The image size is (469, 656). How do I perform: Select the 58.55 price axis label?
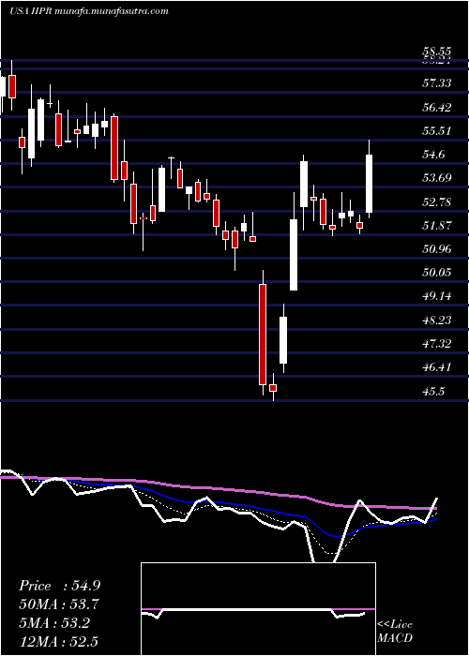coord(437,52)
